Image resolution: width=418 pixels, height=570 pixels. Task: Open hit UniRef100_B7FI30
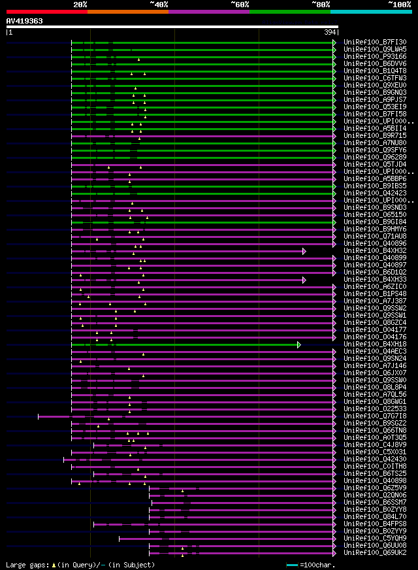[x=375, y=42]
